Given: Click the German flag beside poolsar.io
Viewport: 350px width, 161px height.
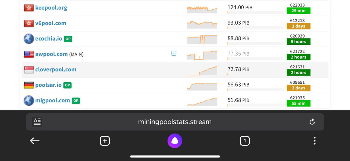Looking at the screenshot, I should tap(29, 85).
